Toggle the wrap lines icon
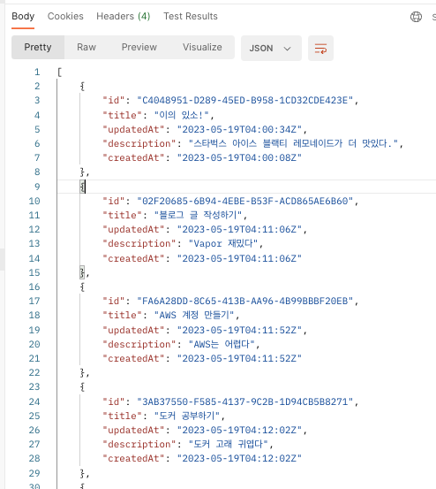 pyautogui.click(x=320, y=48)
